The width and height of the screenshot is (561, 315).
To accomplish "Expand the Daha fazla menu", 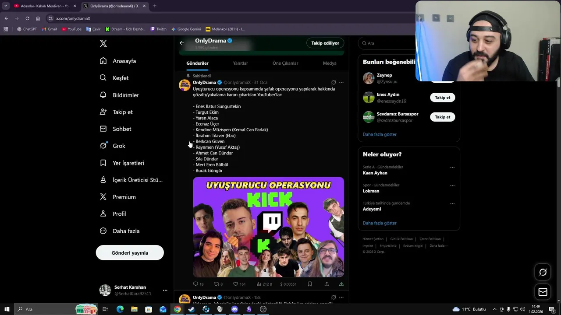I will pos(120,231).
